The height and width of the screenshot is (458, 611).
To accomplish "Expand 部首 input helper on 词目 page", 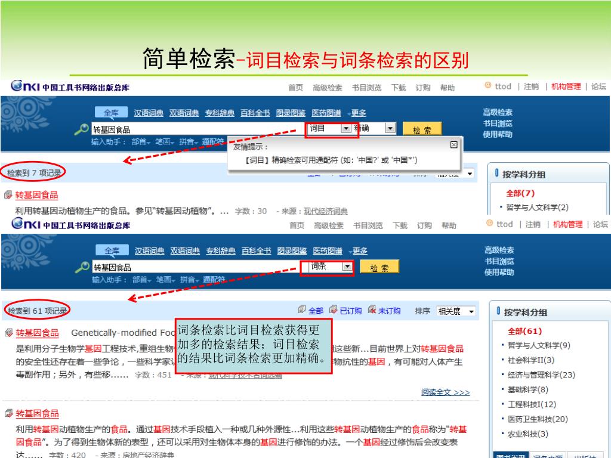I will coord(141,142).
